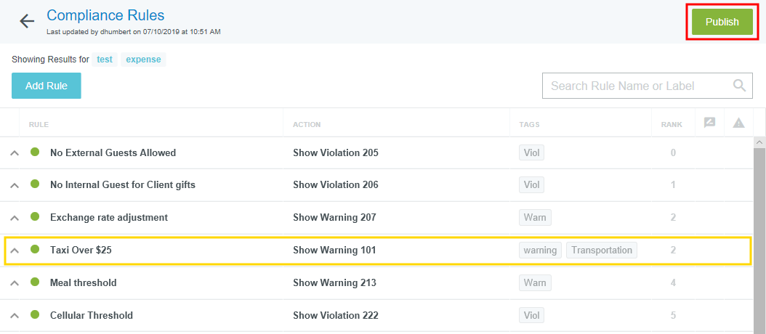
Task: Toggle the Taxi Over $25 row chevron
Action: point(14,250)
